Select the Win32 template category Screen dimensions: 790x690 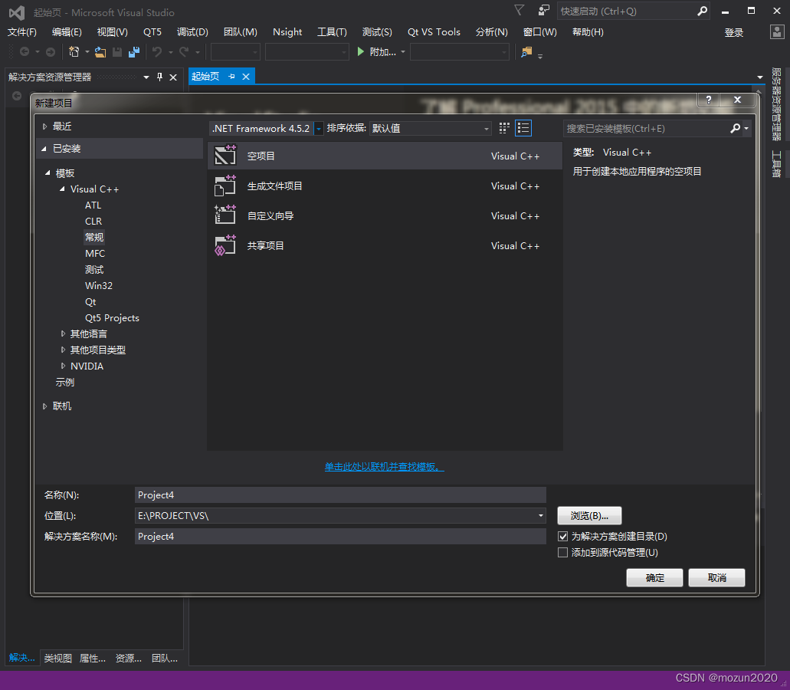point(99,286)
